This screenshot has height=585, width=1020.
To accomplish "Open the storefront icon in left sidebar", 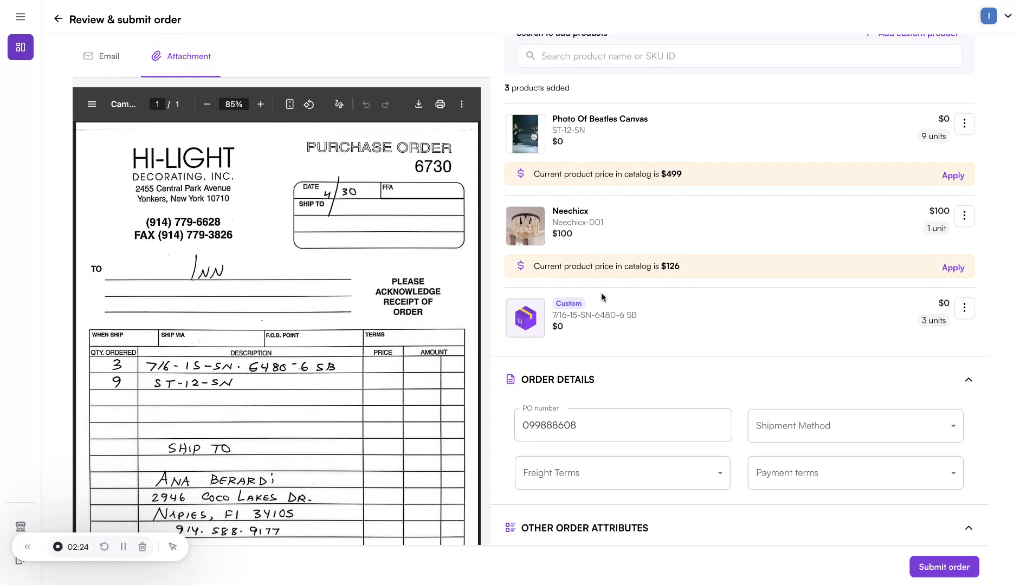I will click(21, 526).
